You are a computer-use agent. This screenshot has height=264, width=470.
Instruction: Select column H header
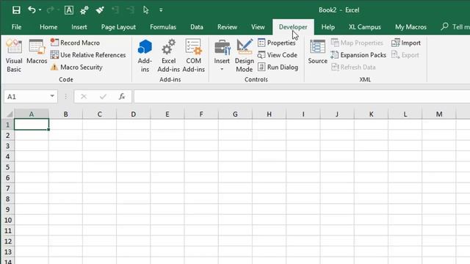click(270, 114)
